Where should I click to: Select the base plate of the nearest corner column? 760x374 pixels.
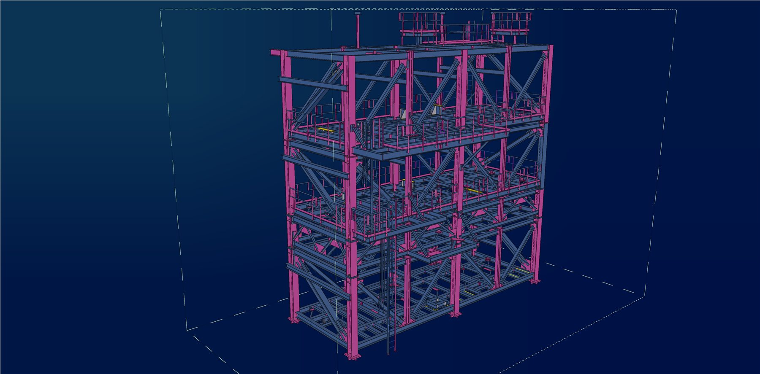(x=352, y=357)
